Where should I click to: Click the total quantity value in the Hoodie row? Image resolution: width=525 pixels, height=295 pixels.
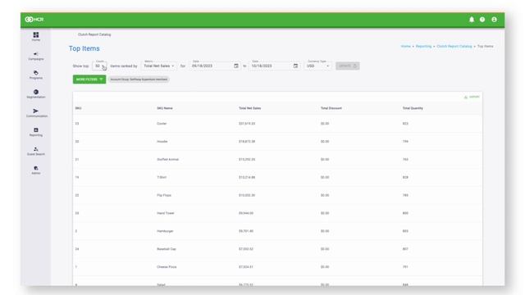(x=405, y=142)
